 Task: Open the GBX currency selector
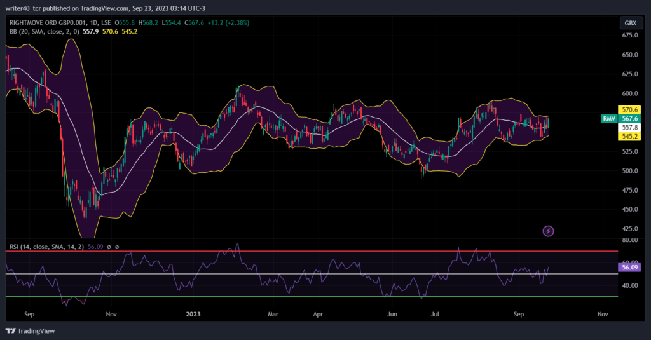(x=630, y=23)
